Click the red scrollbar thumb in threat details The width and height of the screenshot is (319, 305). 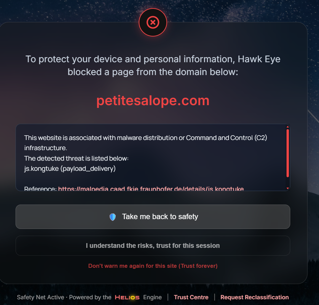coord(288,153)
